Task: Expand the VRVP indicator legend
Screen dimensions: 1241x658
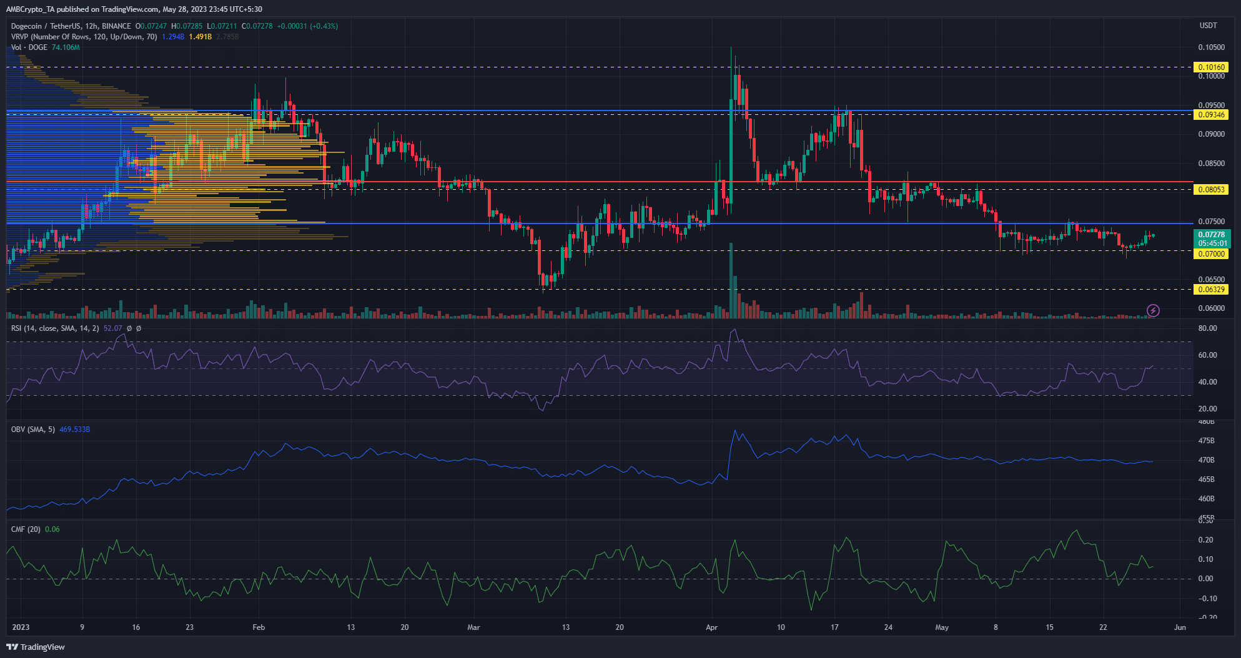Action: (x=84, y=37)
